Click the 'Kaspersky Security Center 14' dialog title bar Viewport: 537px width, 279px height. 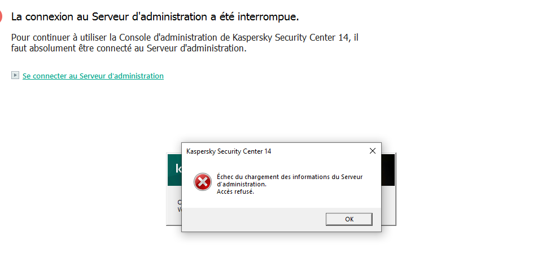(271, 151)
